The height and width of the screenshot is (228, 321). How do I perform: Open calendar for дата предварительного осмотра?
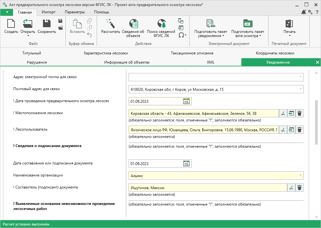pyautogui.click(x=186, y=101)
